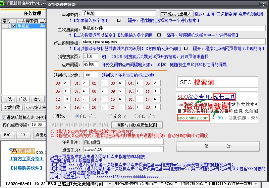269x188 pixels.
Task: Click the 反选 button
Action: coord(22,99)
